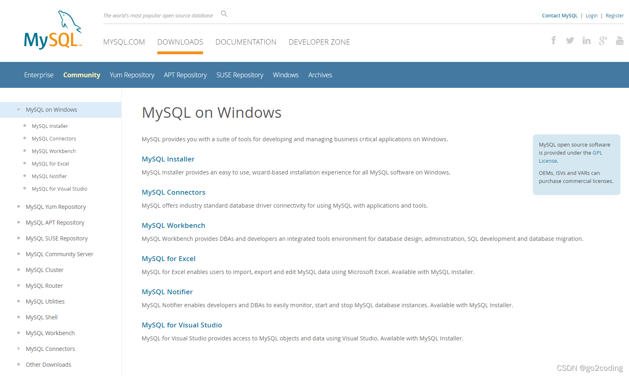Open the MySQL for Excel heading link
The width and height of the screenshot is (629, 376).
[169, 259]
